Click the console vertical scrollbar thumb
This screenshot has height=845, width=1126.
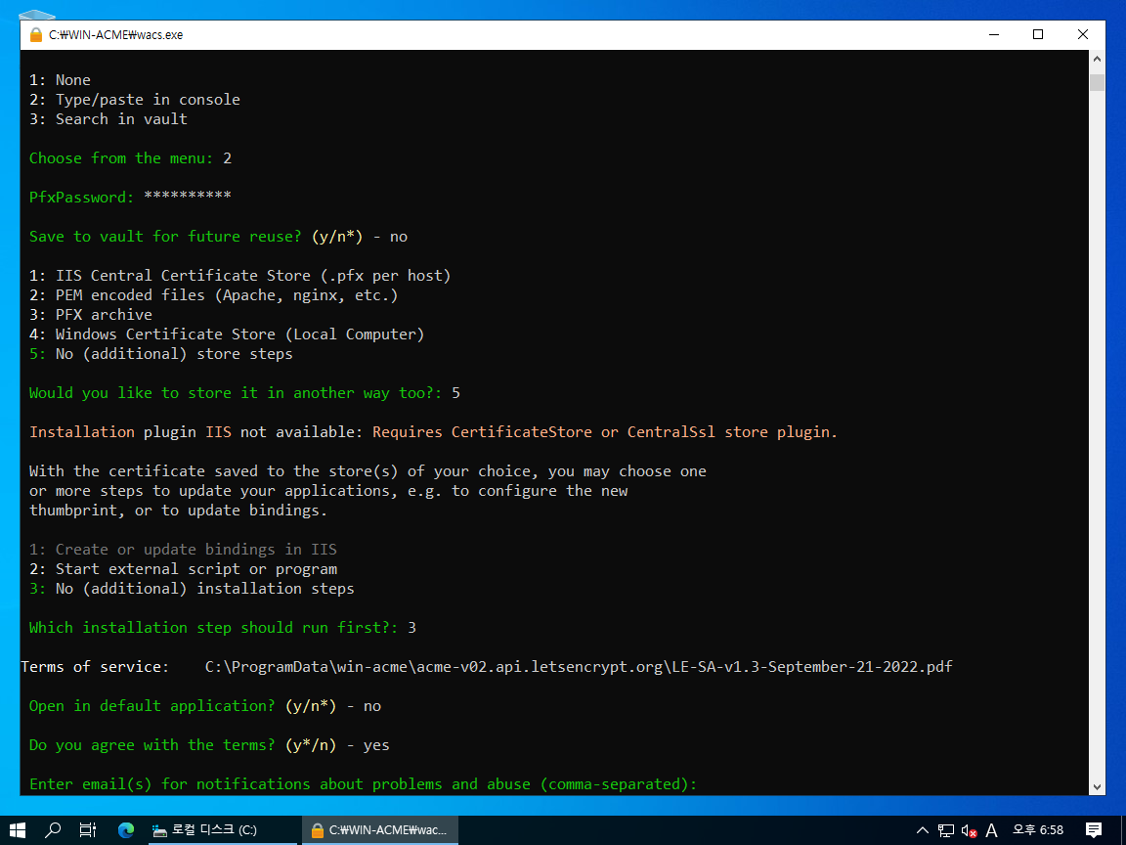point(1098,82)
